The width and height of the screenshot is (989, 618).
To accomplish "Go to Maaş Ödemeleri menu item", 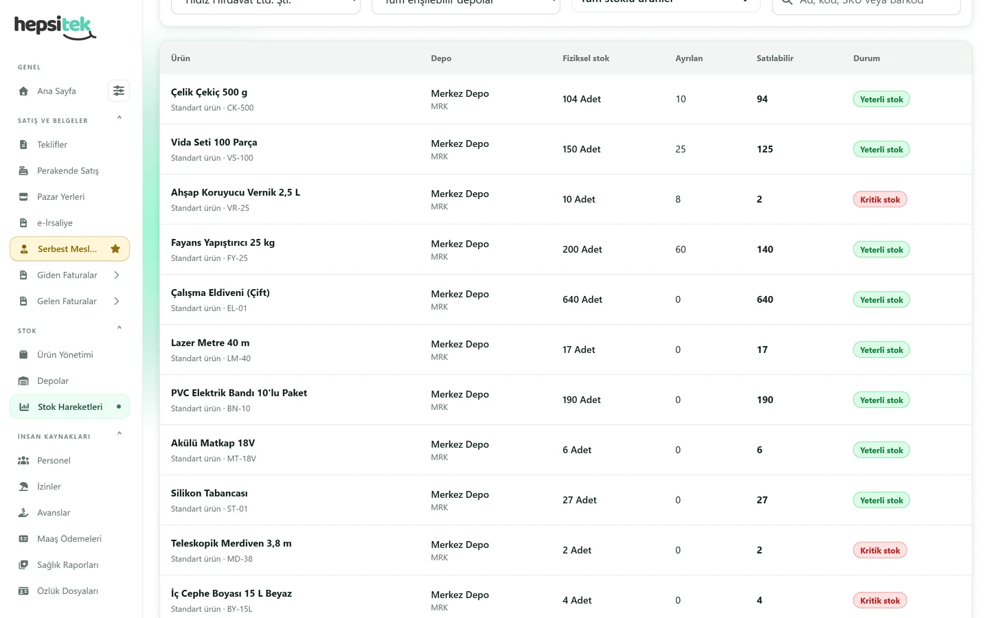I will coord(69,538).
